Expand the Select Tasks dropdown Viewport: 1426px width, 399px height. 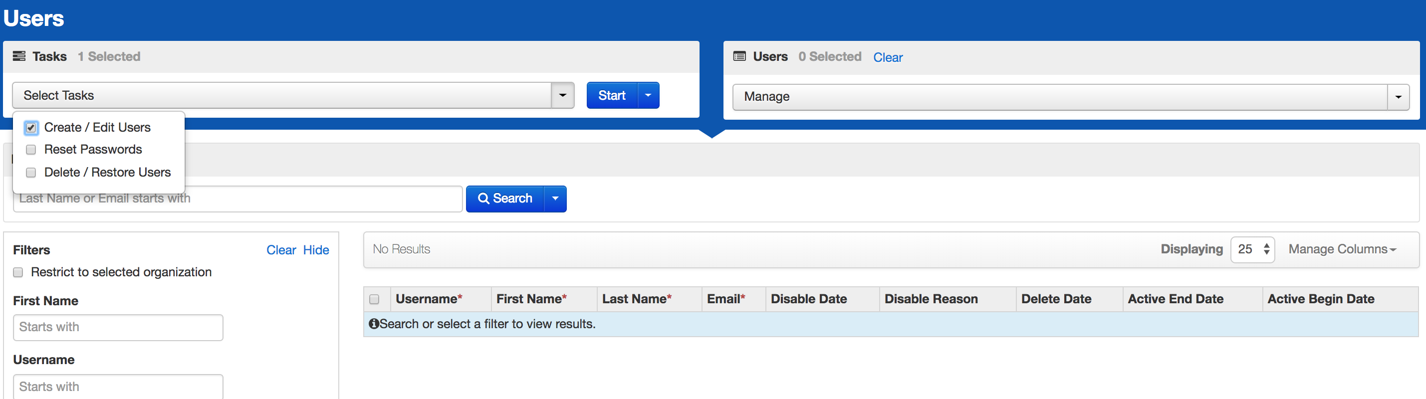[x=562, y=95]
